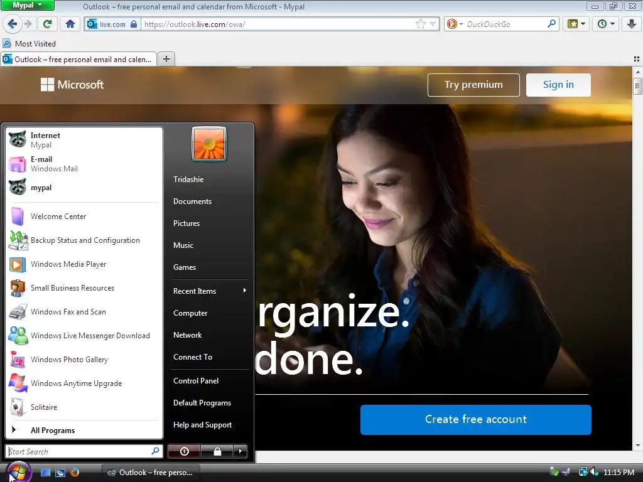
Task: Open Default Programs
Action: pos(210,403)
